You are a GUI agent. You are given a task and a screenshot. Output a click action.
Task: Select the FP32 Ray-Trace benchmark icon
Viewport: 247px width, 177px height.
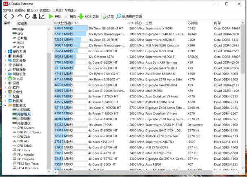click(14, 164)
